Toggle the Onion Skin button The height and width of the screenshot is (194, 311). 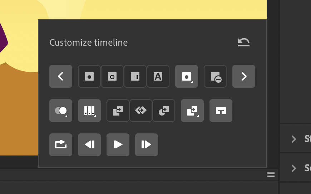click(61, 111)
